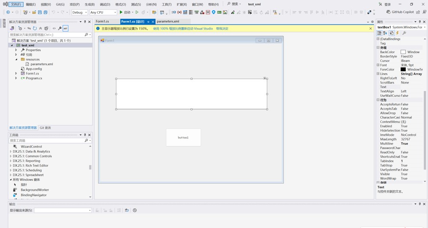The height and width of the screenshot is (228, 428).
Task: Click button1 on the form designer
Action: coord(184,138)
